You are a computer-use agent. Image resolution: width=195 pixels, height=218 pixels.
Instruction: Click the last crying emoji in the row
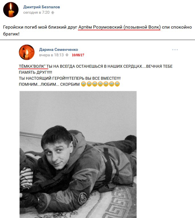point(117,84)
